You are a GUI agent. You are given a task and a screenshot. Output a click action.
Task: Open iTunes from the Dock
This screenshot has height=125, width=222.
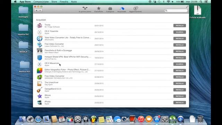click(x=141, y=119)
